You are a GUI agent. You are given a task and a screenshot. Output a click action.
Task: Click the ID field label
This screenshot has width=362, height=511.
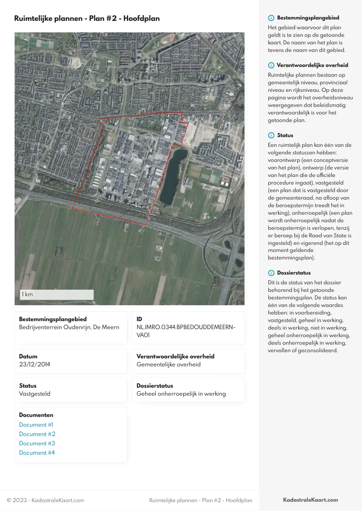point(139,319)
